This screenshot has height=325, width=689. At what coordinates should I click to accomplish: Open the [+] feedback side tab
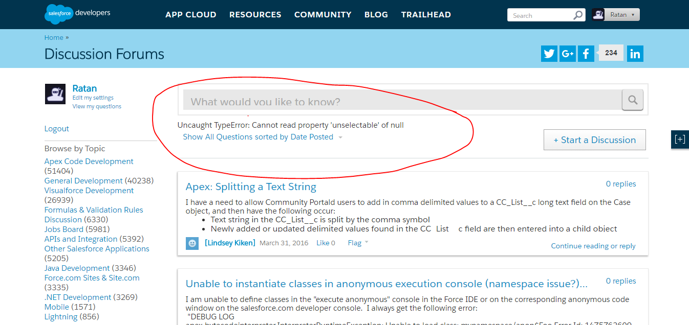(x=680, y=140)
